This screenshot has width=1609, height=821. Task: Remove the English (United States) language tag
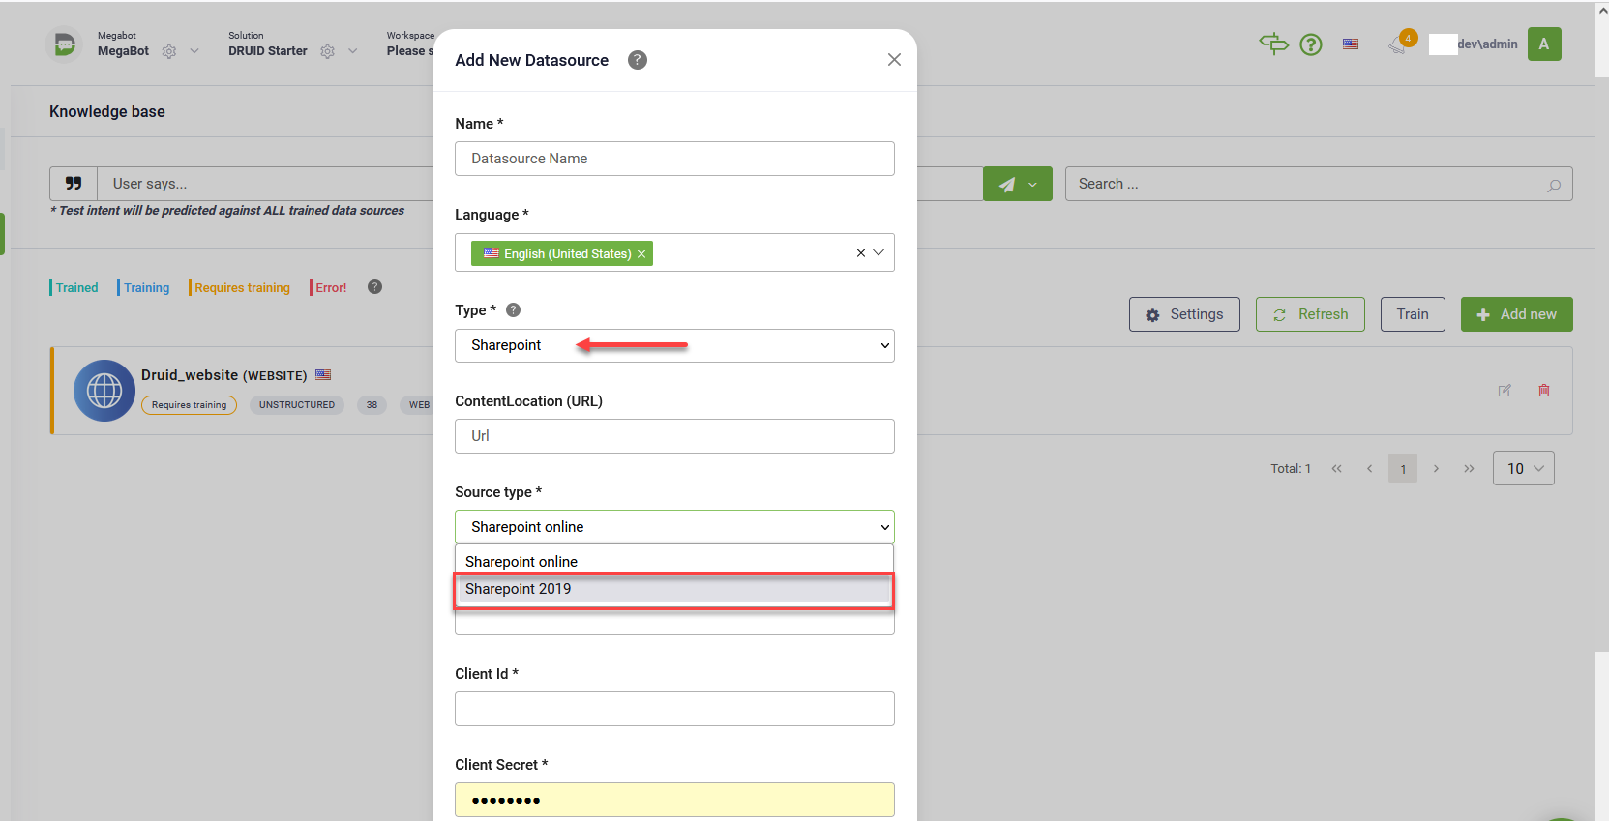641,254
